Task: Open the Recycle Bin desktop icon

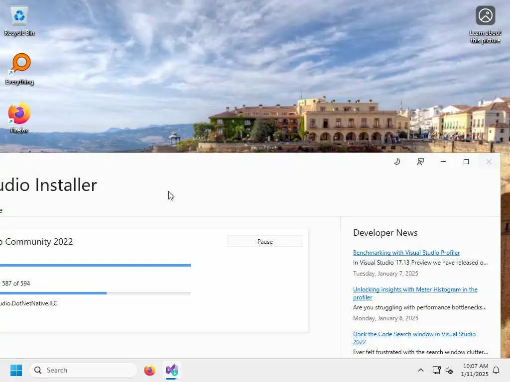Action: [19, 21]
